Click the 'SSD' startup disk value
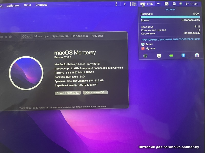Image resolution: width=205 pixels, height=153 pixels. [82, 77]
